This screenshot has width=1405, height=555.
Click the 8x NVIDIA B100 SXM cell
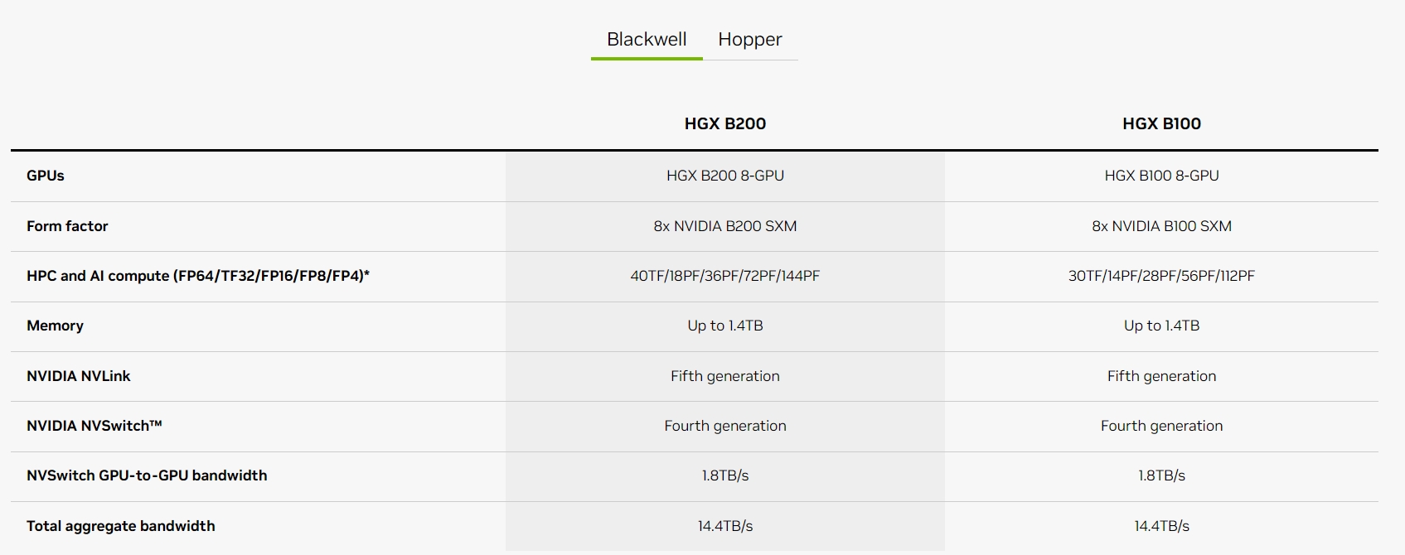(x=1160, y=226)
